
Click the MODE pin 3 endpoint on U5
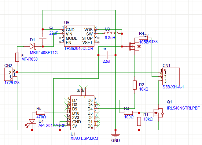60,38
